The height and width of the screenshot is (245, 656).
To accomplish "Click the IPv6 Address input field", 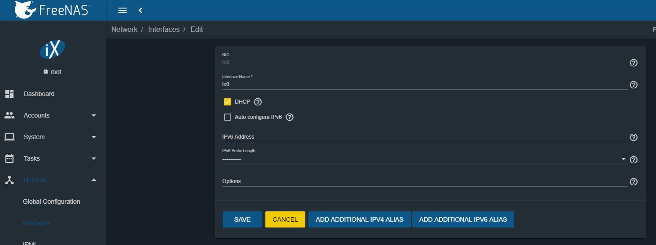I will (x=424, y=137).
